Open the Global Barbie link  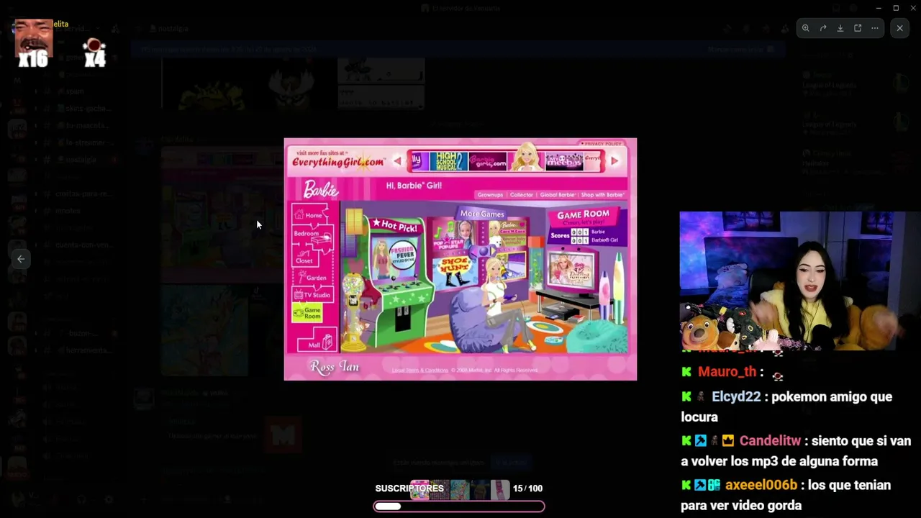pyautogui.click(x=558, y=195)
